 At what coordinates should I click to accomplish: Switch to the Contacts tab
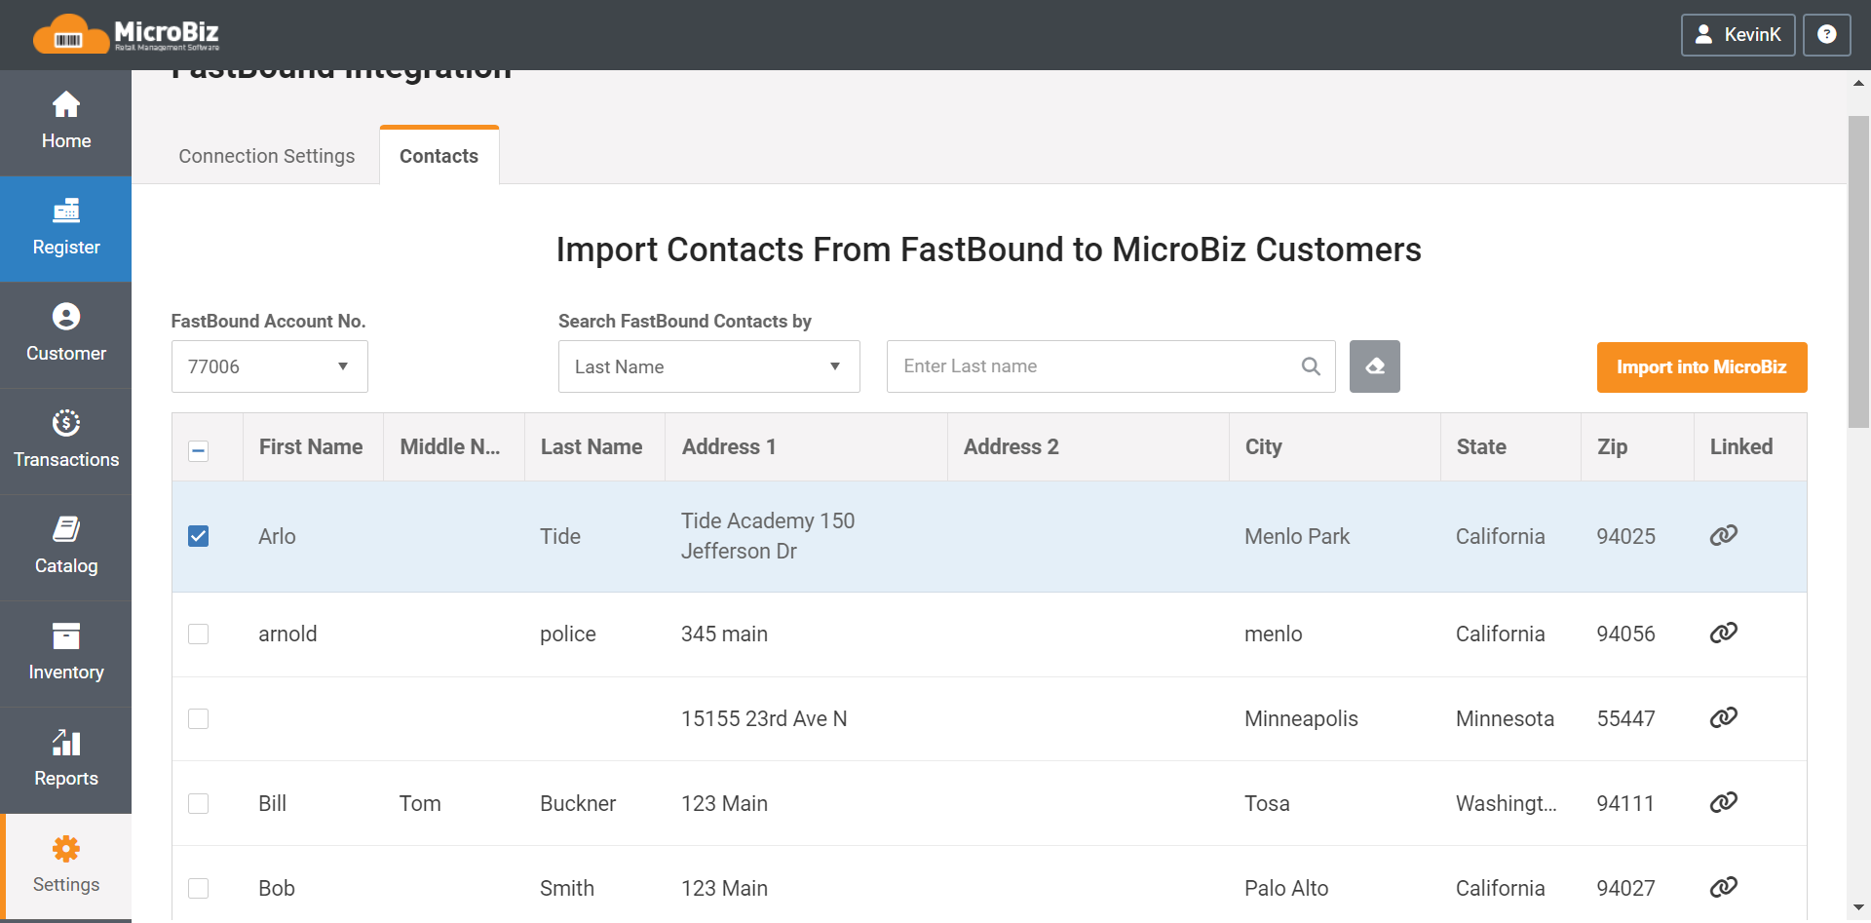pyautogui.click(x=439, y=156)
